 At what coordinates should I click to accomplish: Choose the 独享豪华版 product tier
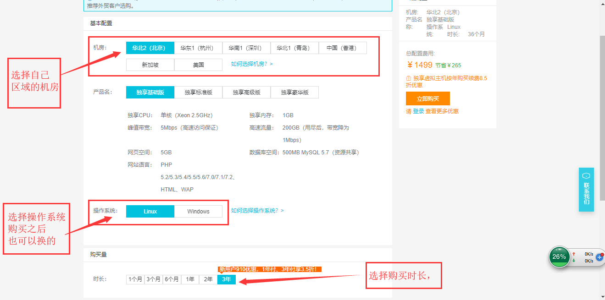(294, 93)
